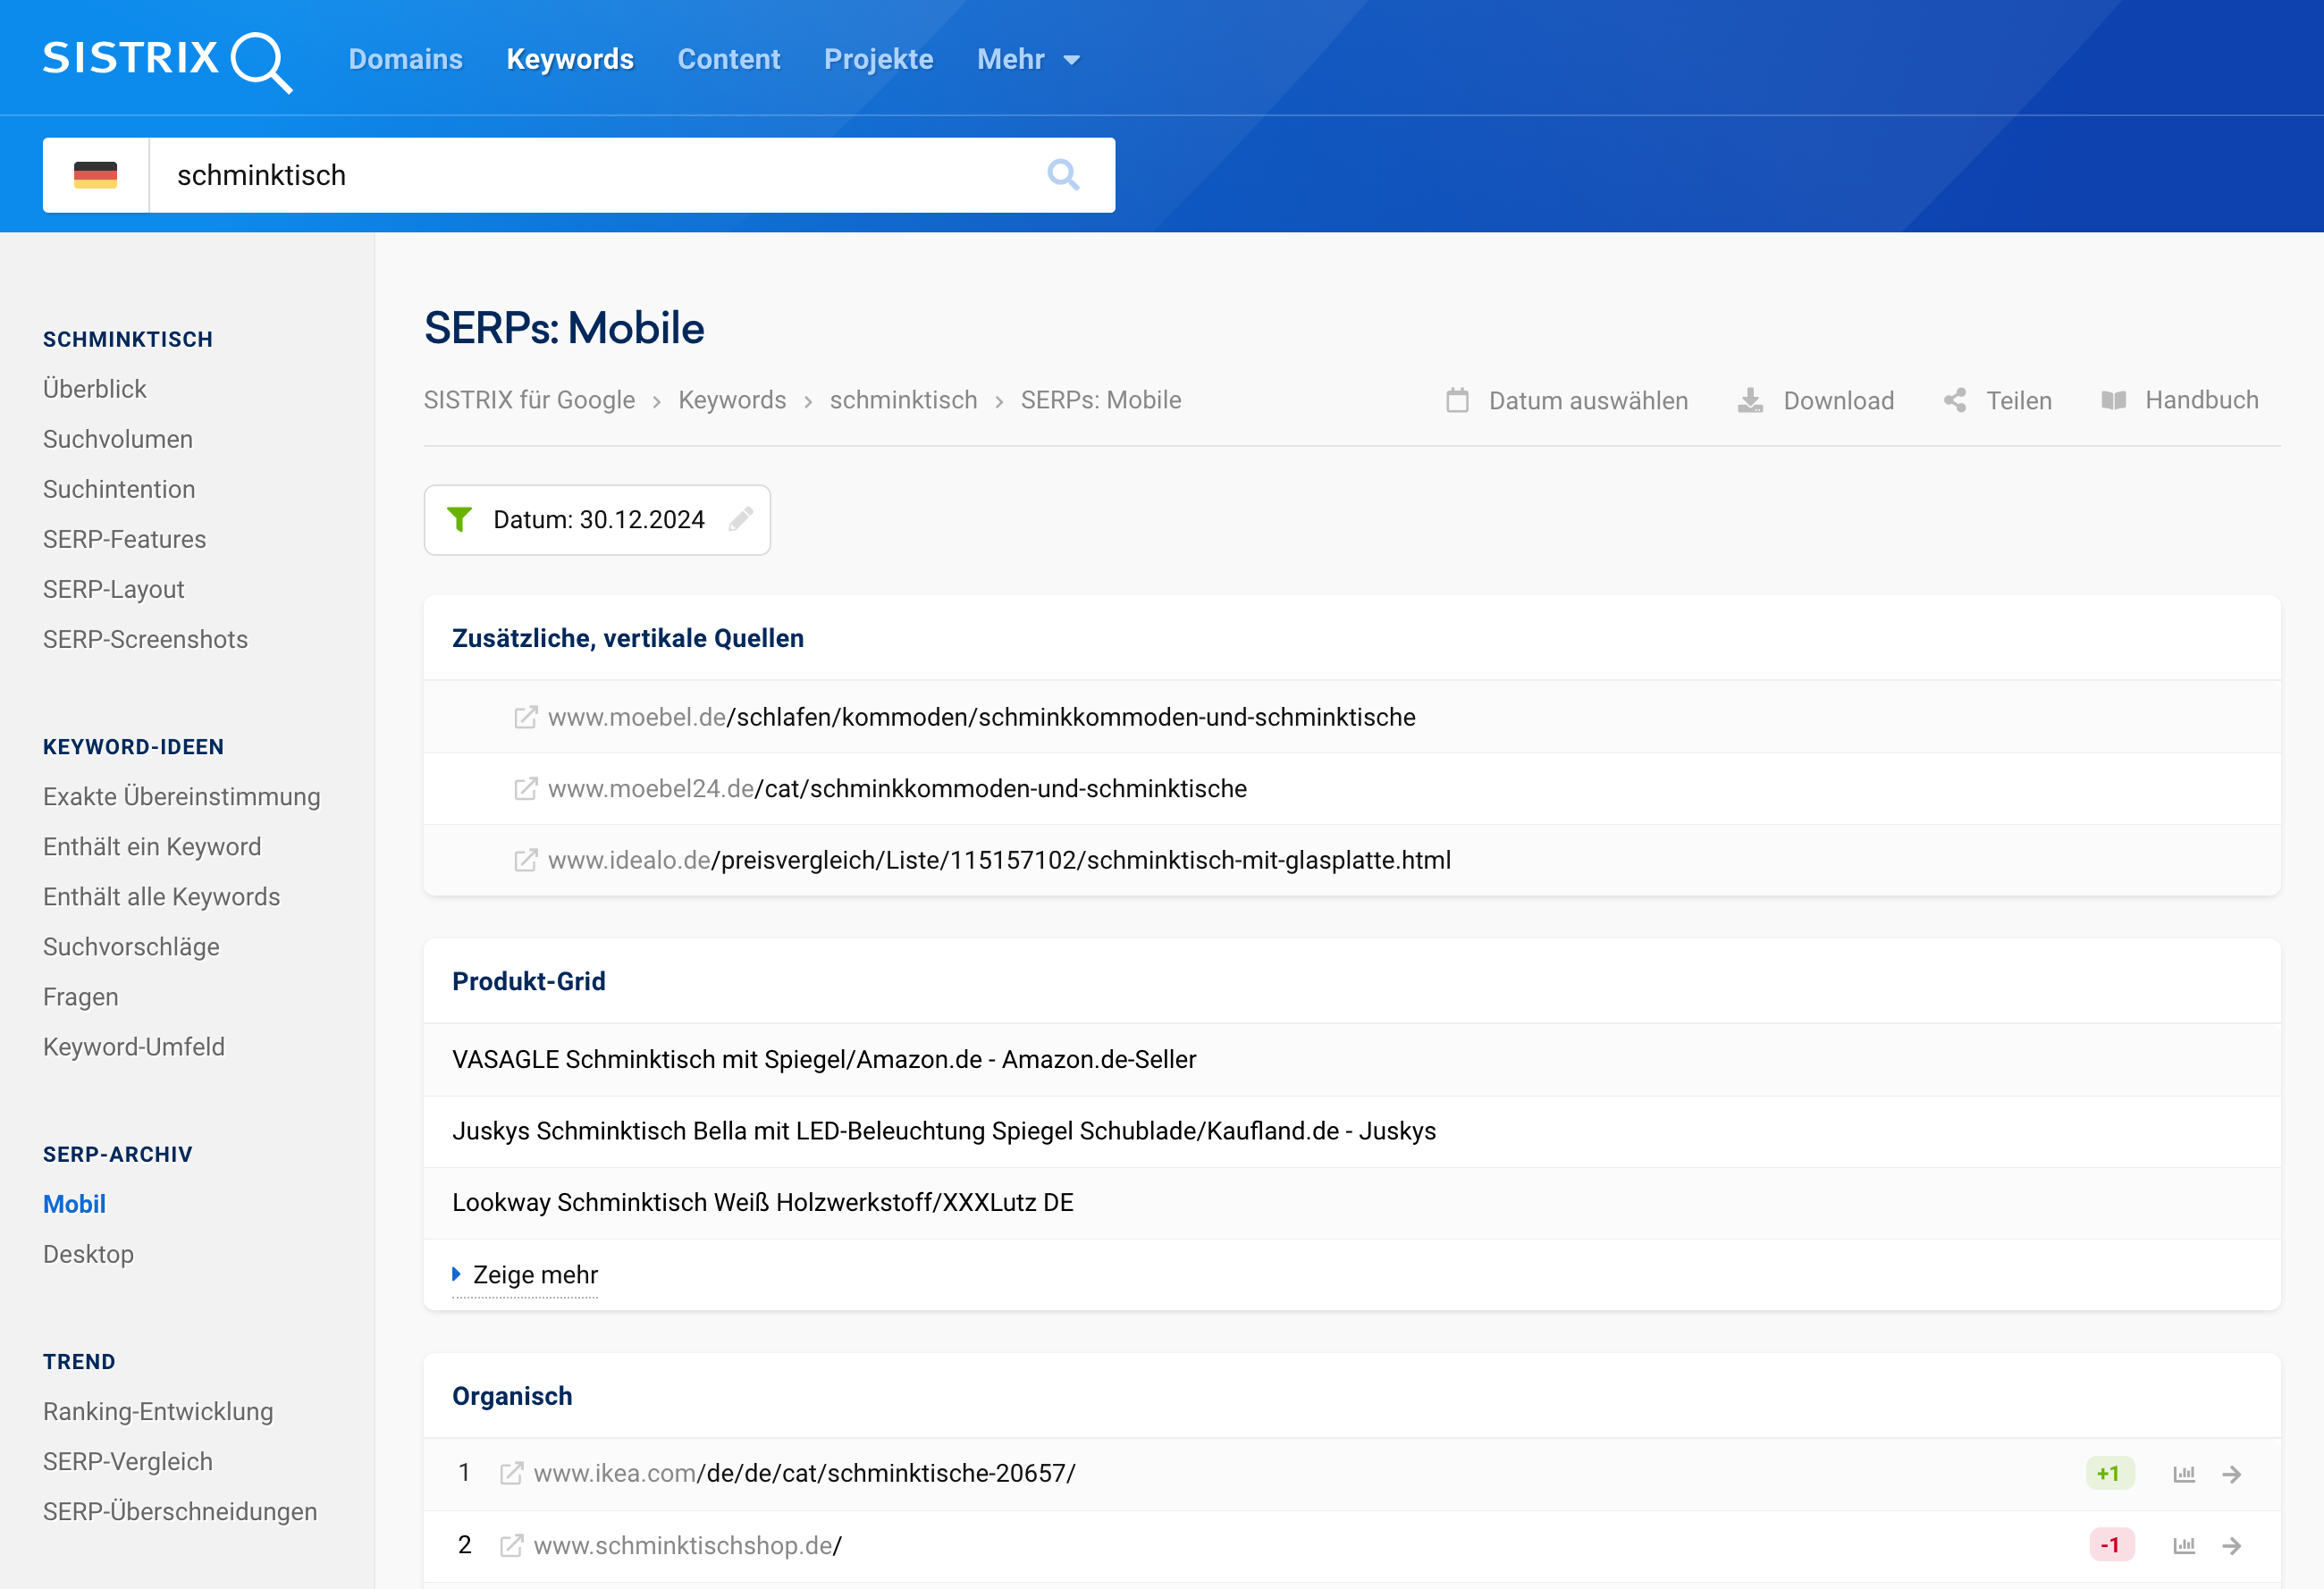
Task: Open external link icon for www.moebel.de
Action: coord(525,717)
